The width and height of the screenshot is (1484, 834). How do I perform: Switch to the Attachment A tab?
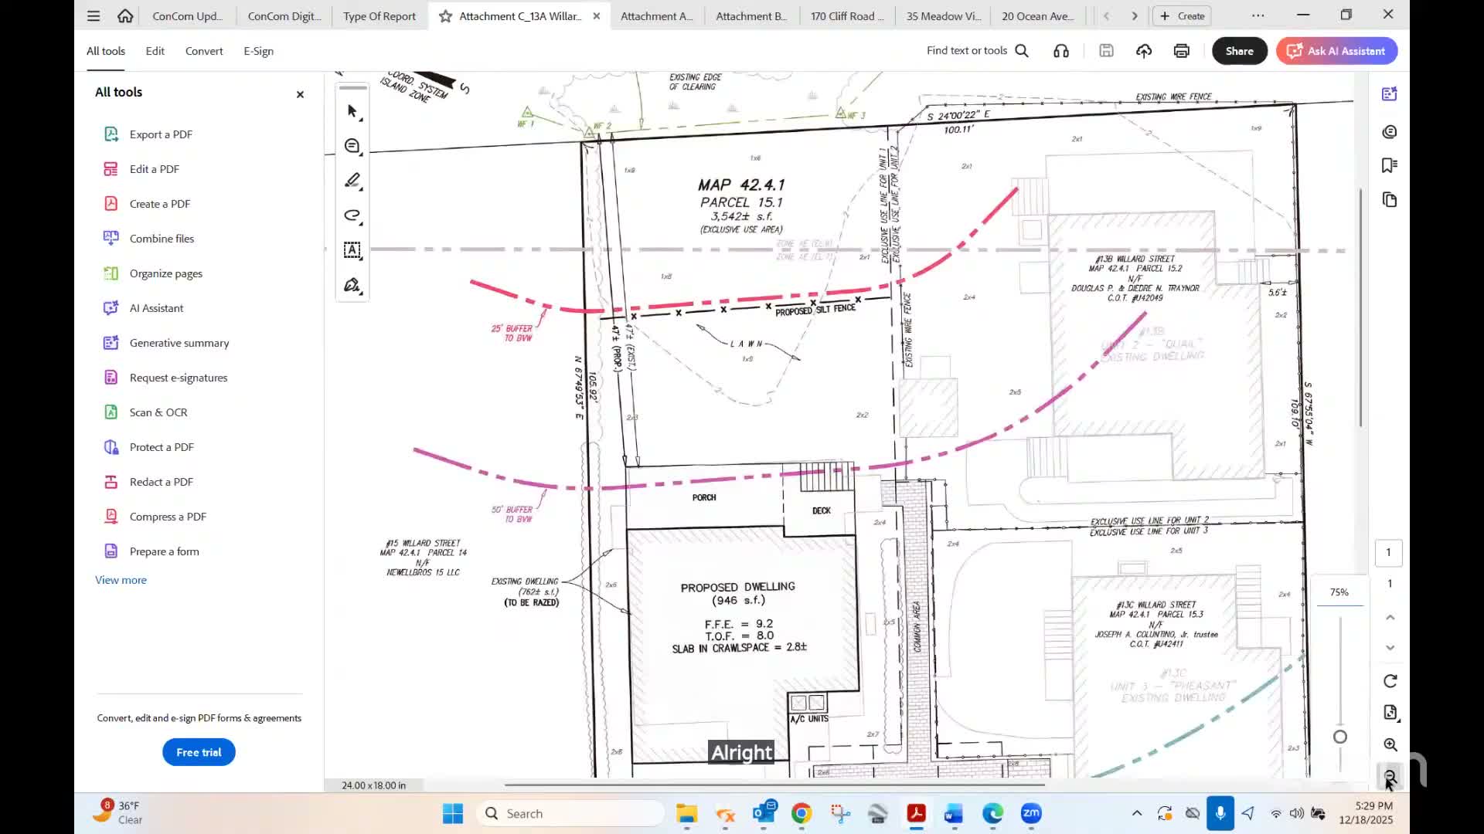[x=656, y=15]
